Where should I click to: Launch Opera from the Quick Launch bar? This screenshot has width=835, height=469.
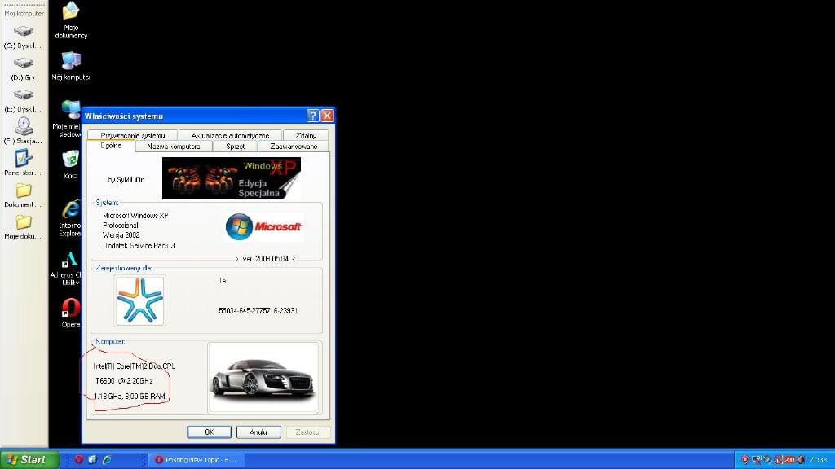79,459
